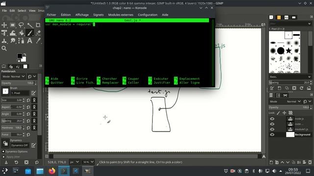
Task: Select the Warp Transform tool
Action: pos(13,33)
